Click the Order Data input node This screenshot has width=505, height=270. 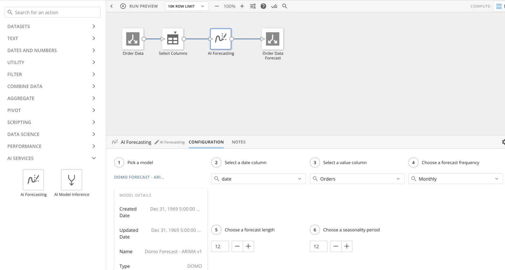[133, 39]
